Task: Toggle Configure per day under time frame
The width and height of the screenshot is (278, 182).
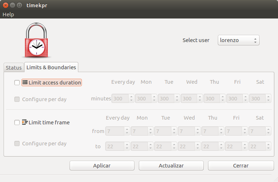Action: click(x=17, y=143)
